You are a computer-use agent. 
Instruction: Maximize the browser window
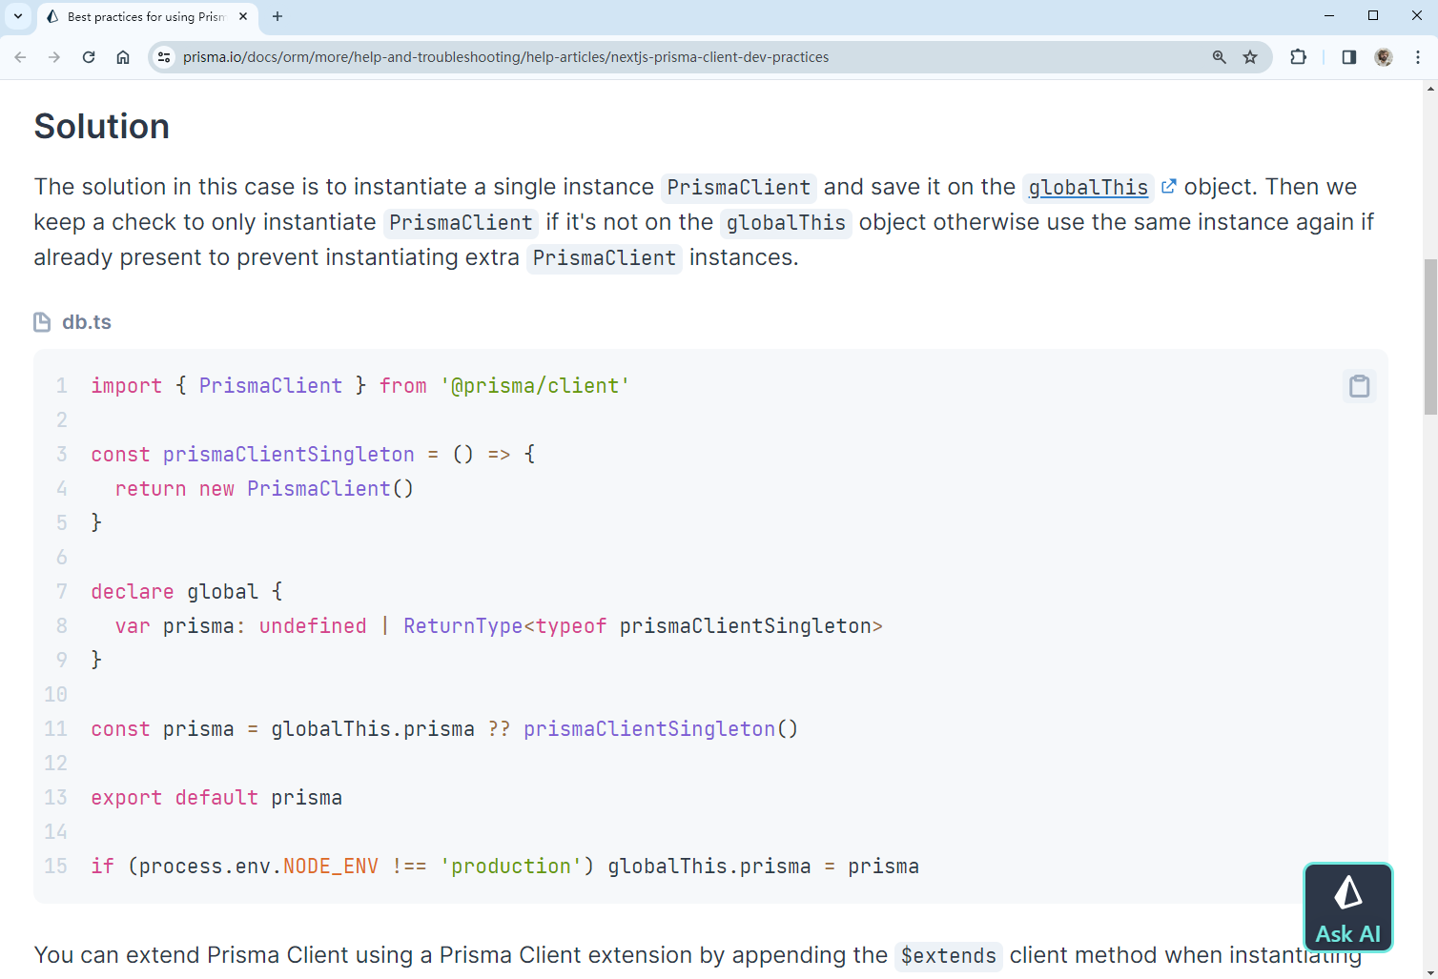click(x=1373, y=16)
